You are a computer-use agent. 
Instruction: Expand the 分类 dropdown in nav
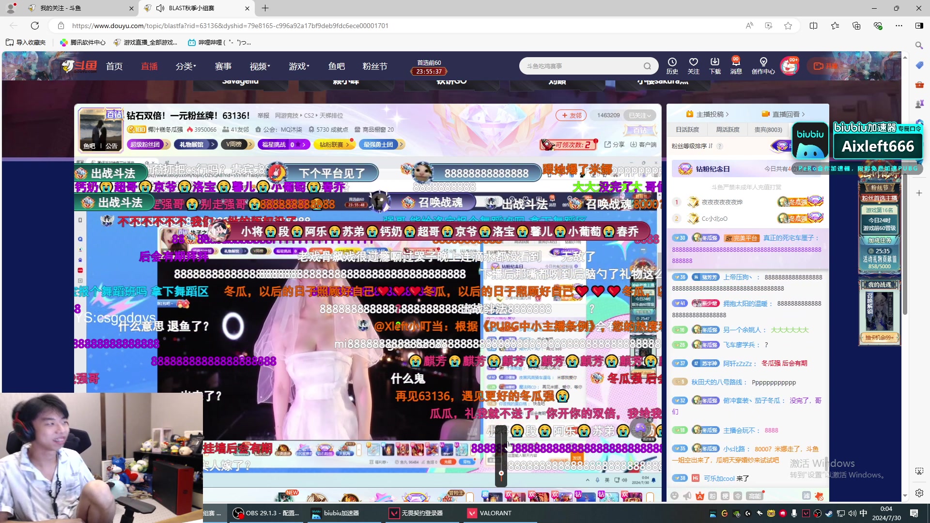click(186, 66)
